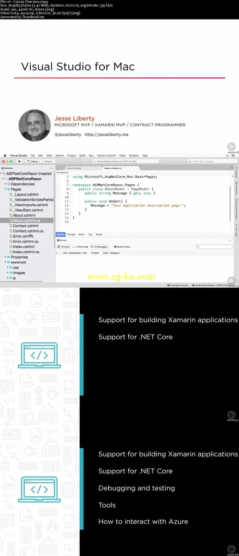239x556 pixels.
Task: Open the Window menu
Action: (x=134, y=155)
